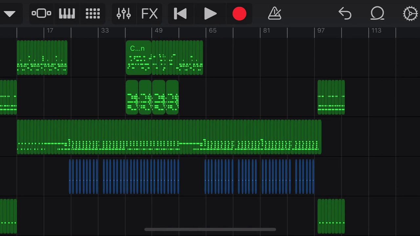Undo the last action
The height and width of the screenshot is (236, 420).
click(x=345, y=14)
